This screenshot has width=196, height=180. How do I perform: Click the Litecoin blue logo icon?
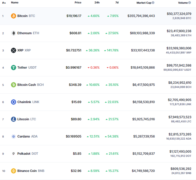coord(14,119)
